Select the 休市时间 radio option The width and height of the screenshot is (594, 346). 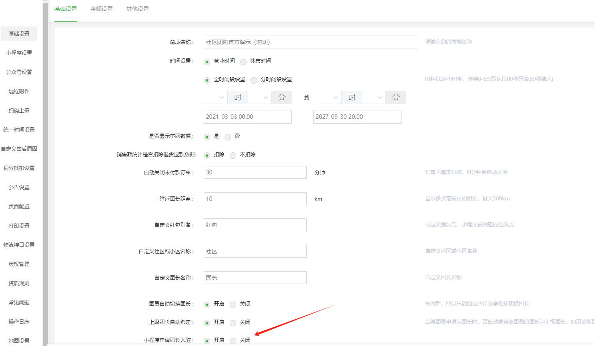(x=243, y=62)
